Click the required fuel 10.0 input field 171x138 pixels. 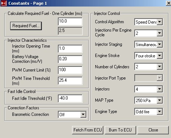[70, 21]
